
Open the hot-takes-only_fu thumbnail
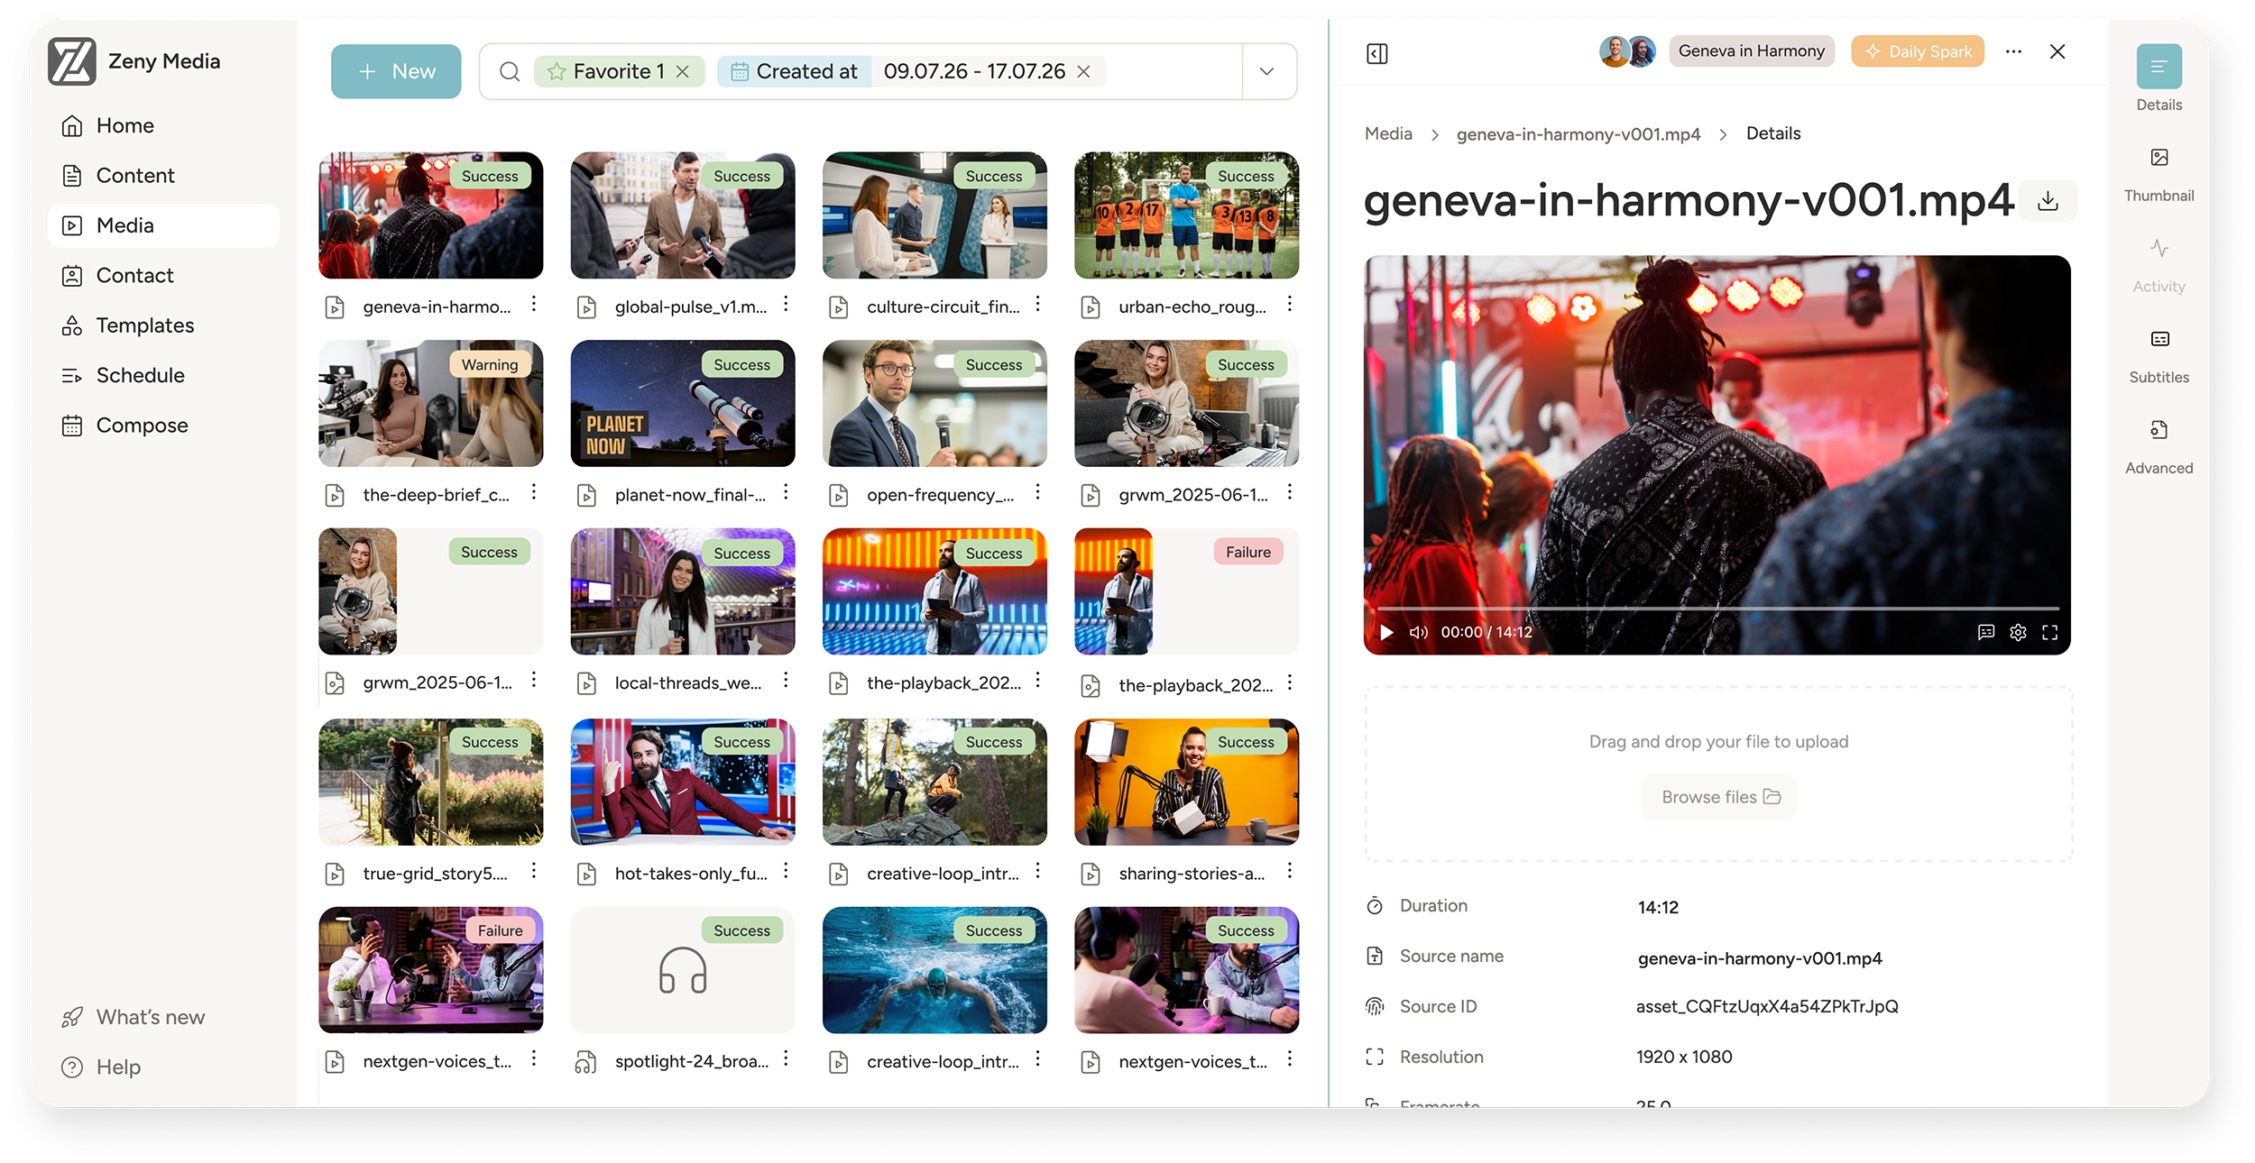click(683, 782)
